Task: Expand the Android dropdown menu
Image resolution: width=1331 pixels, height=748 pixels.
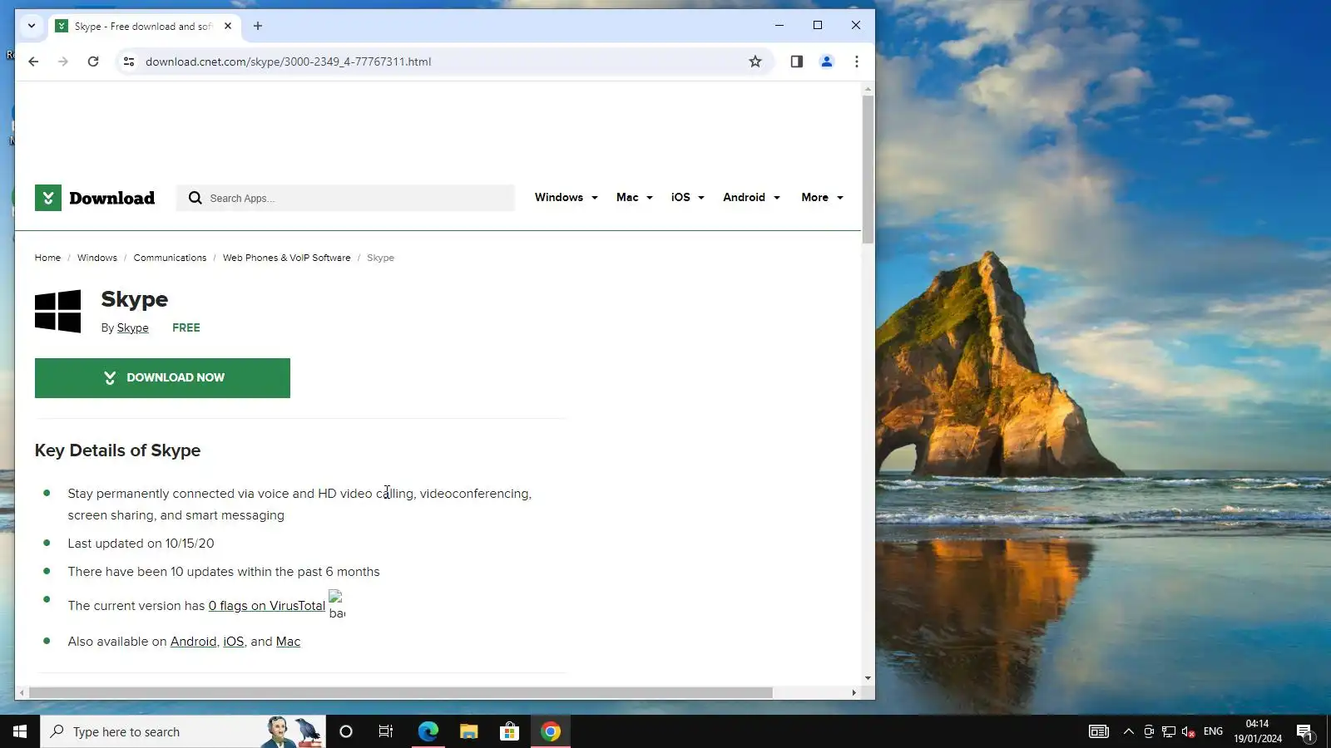Action: tap(752, 197)
